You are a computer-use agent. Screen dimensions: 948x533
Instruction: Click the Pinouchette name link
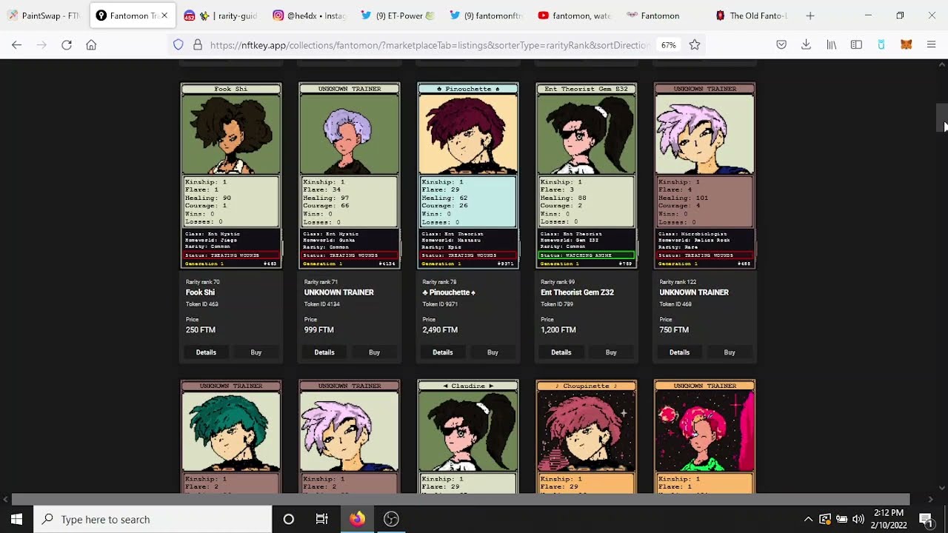click(449, 292)
